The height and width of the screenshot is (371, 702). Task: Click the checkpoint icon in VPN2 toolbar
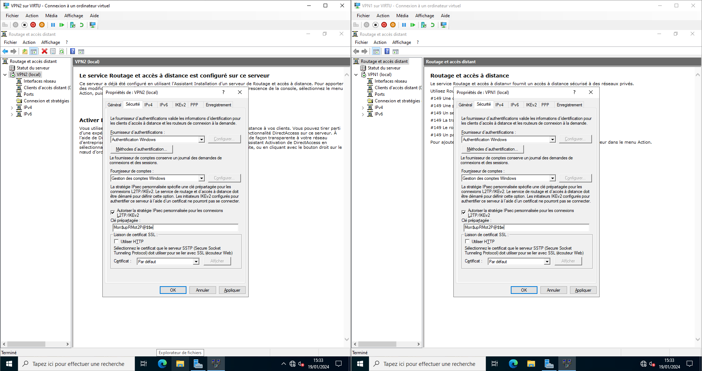point(73,25)
